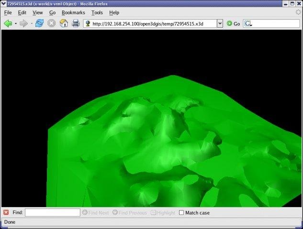Click Find Next button
This screenshot has width=303, height=229.
(x=95, y=213)
